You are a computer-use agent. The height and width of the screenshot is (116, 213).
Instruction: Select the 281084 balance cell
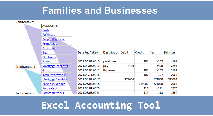170,79
